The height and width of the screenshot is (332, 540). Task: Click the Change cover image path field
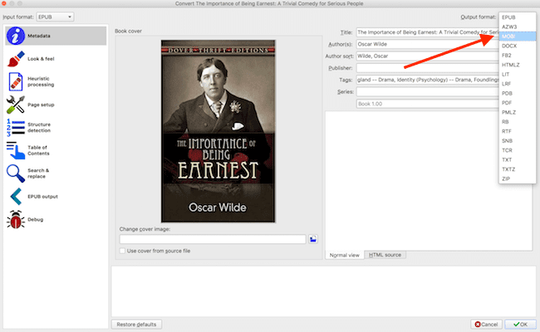point(213,239)
